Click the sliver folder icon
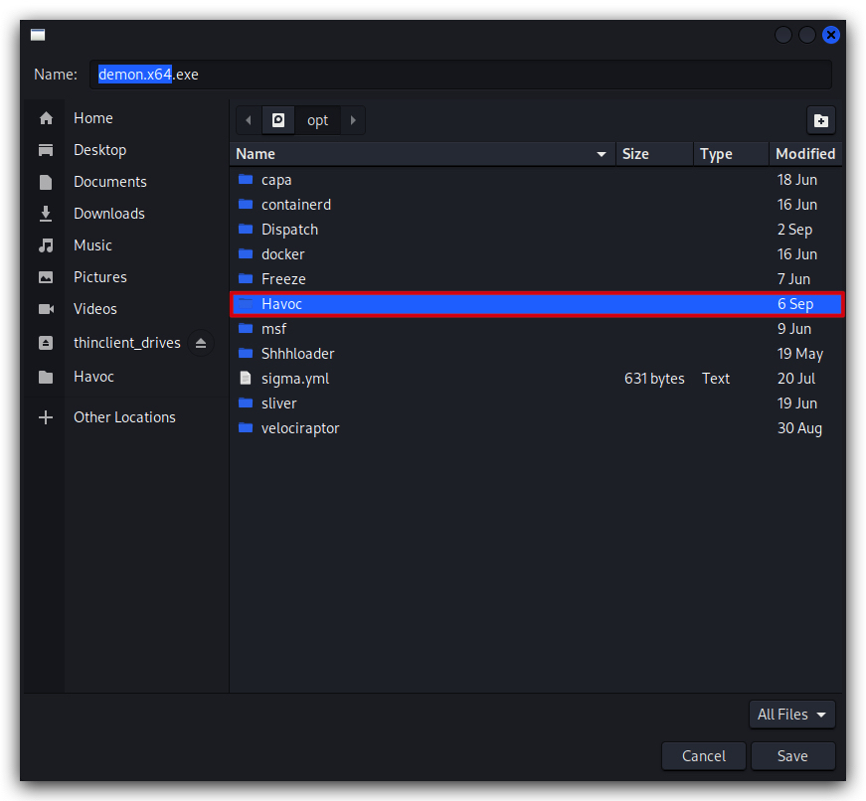This screenshot has height=801, width=866. point(246,402)
